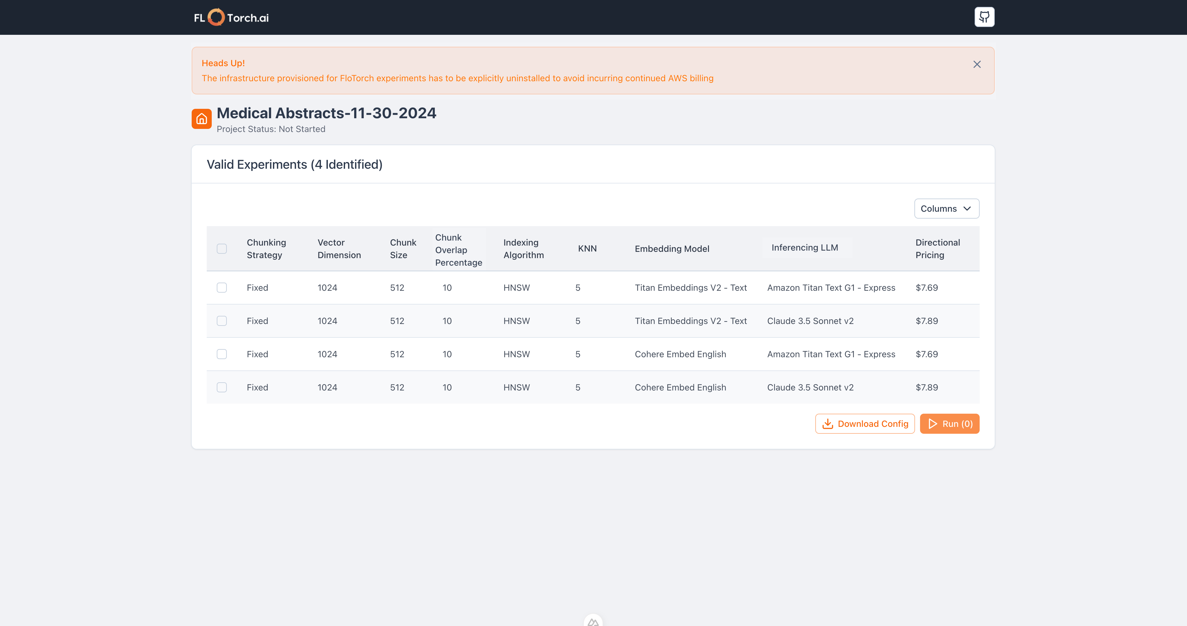Screen dimensions: 1187x626
Task: Toggle the select-all experiments header checkbox
Action: click(x=222, y=249)
